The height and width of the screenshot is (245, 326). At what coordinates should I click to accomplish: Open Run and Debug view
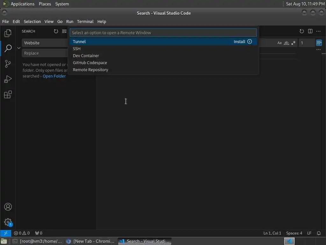click(x=8, y=79)
